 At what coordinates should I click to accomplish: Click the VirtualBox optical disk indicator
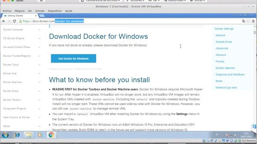click(x=208, y=140)
